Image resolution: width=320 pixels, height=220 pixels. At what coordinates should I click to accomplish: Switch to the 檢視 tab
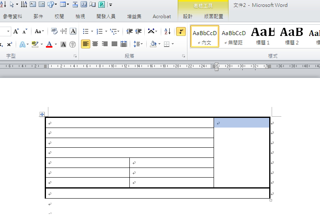[80, 17]
